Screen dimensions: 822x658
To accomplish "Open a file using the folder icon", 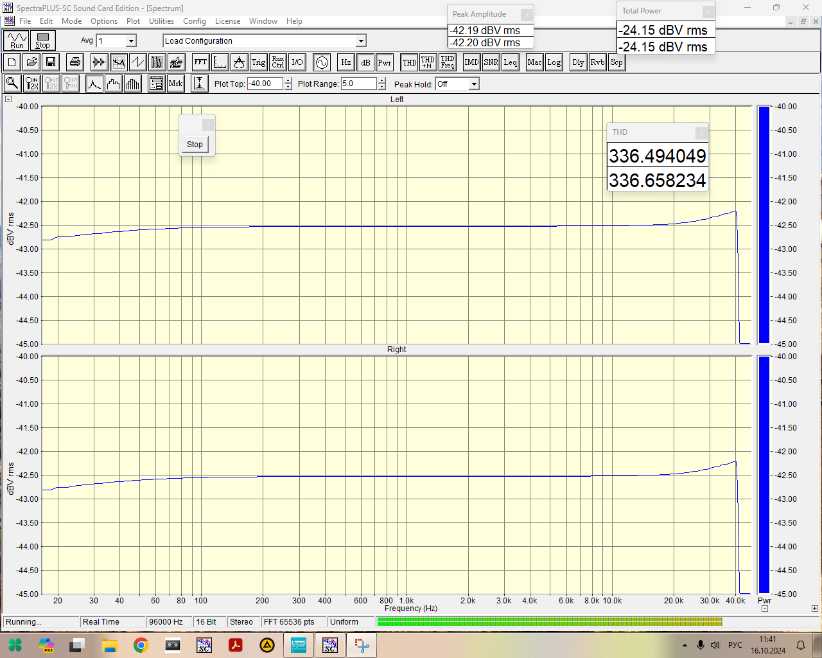I will (x=31, y=62).
